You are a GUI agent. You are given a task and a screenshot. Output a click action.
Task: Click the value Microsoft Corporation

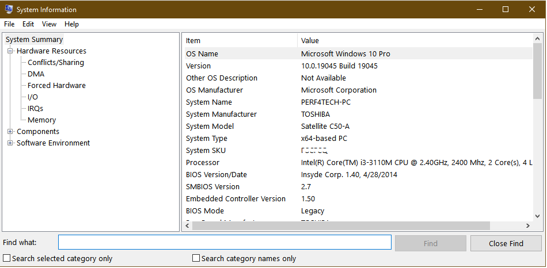tap(339, 90)
